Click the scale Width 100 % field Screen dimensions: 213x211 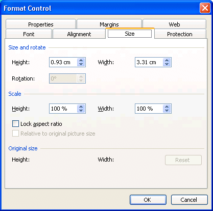pyautogui.click(x=149, y=109)
